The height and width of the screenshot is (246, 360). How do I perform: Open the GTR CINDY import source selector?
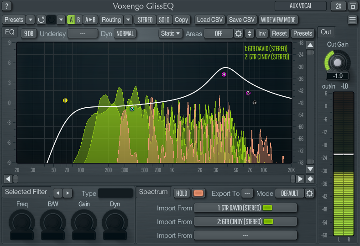pos(245,222)
